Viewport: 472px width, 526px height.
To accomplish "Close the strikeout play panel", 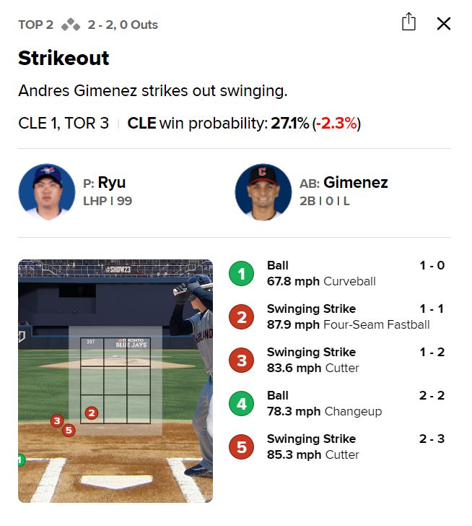I will click(x=444, y=23).
